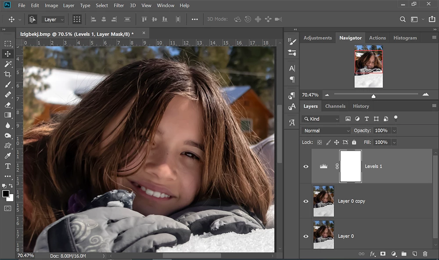The image size is (439, 260).
Task: Select the Crop tool
Action: click(x=7, y=74)
